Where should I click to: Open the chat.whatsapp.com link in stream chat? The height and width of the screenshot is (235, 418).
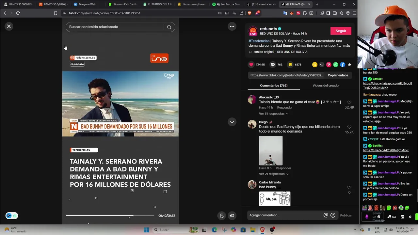click(x=388, y=86)
